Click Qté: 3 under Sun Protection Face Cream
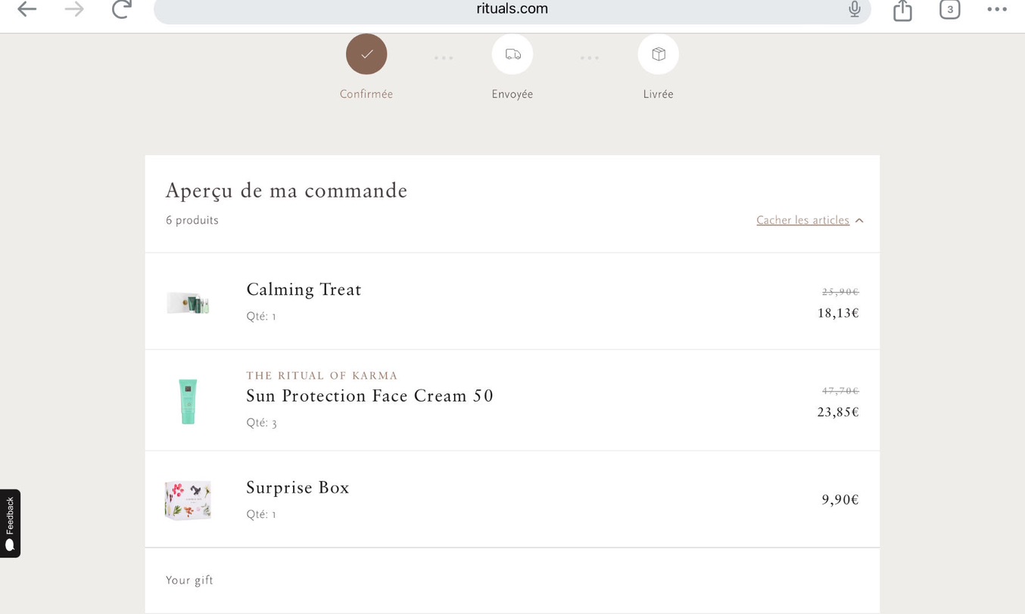The width and height of the screenshot is (1025, 614). pos(261,423)
